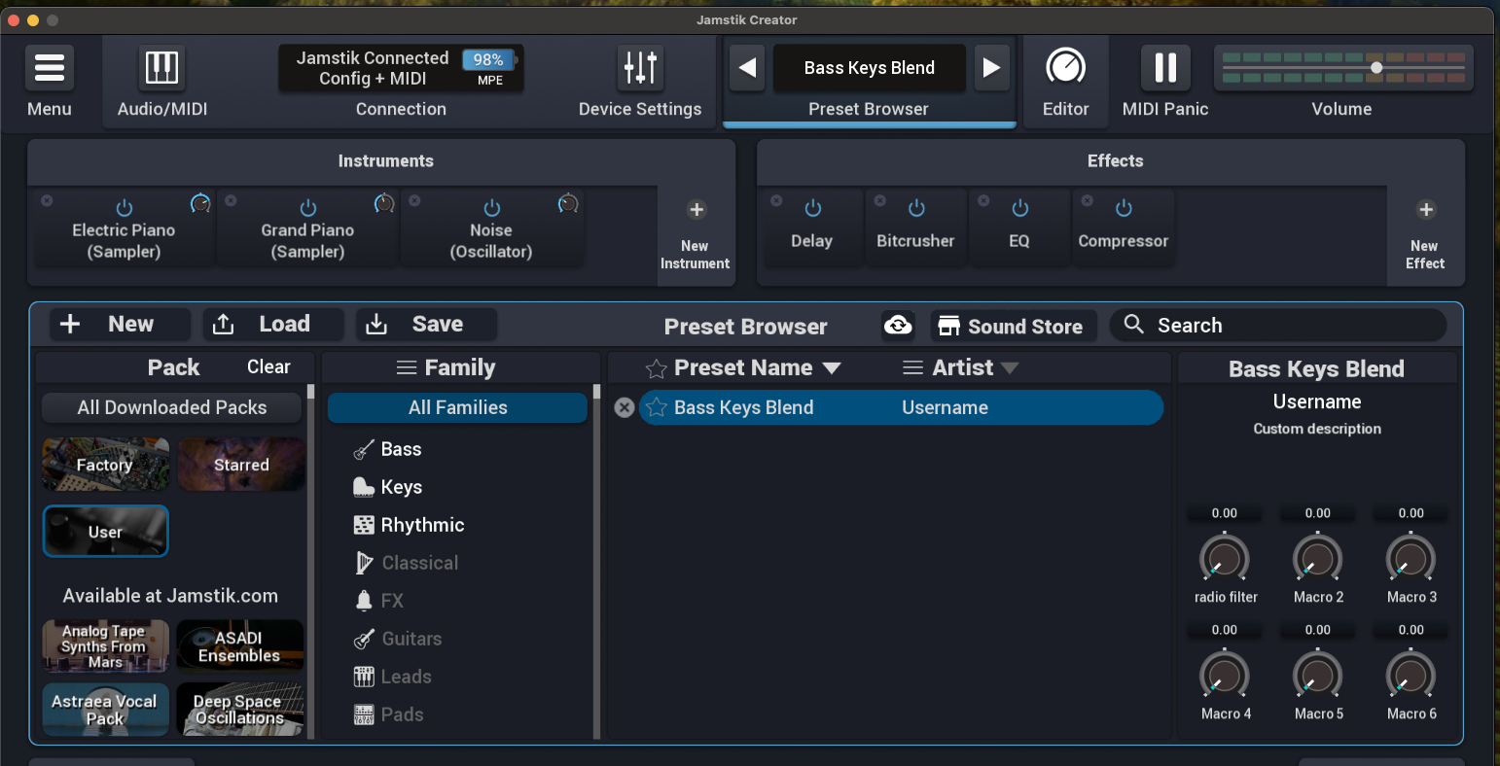
Task: Select All Downloaded Packs
Action: (171, 407)
